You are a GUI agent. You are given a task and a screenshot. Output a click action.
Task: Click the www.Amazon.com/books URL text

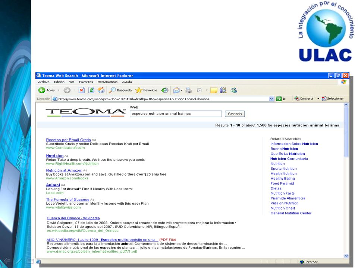67,178
